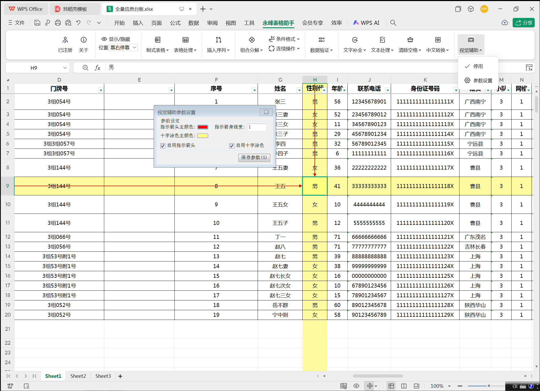540x391 pixels.
Task: Click the formula bar input area
Action: [184, 67]
